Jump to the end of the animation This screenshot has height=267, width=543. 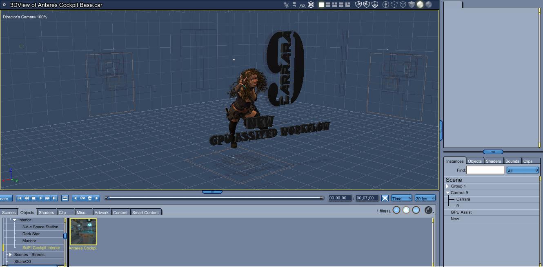(x=54, y=198)
